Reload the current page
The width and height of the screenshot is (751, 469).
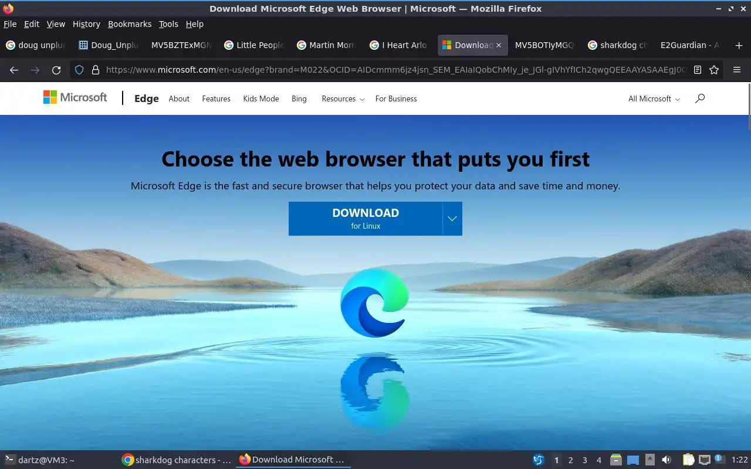(56, 70)
